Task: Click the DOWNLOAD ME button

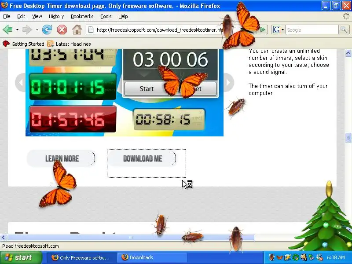Action: (x=142, y=158)
